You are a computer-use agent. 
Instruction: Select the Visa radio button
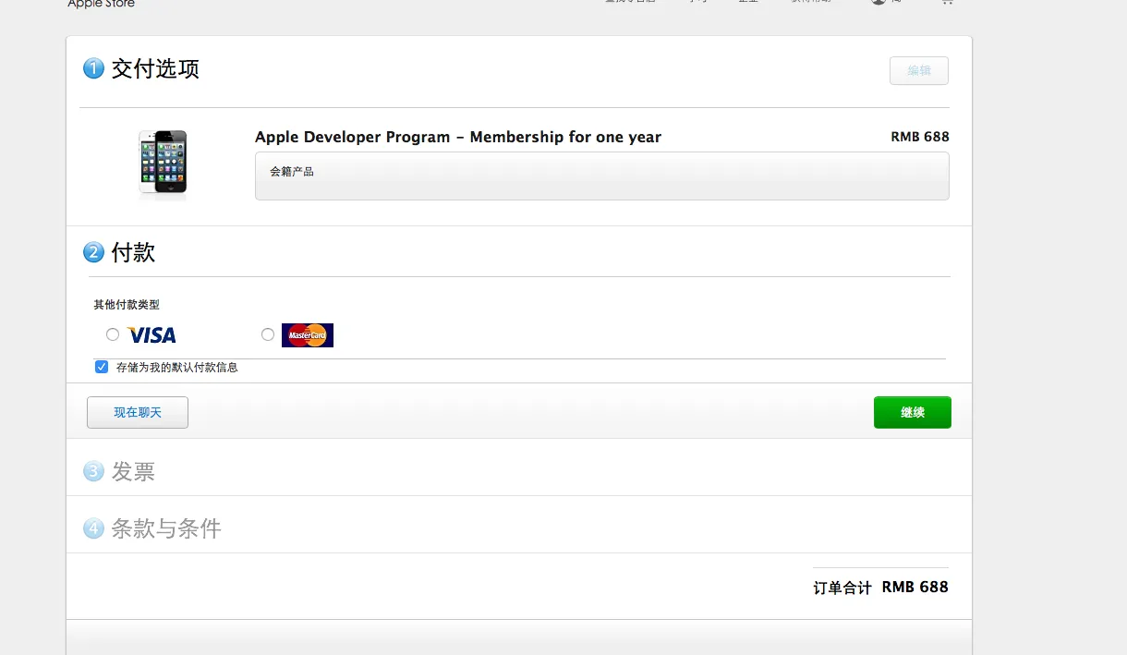113,334
